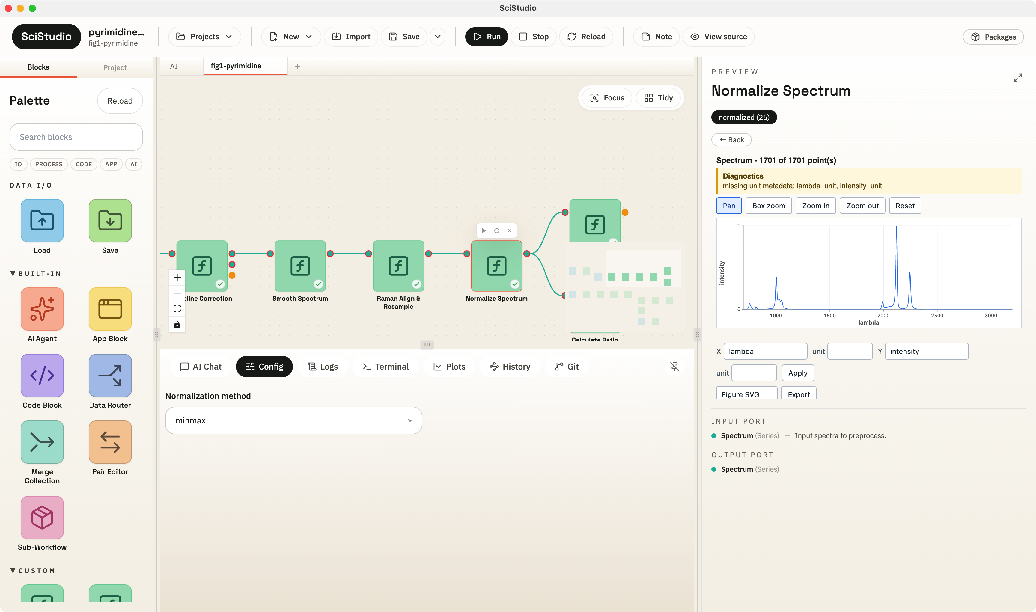Click the Apply button
Viewport: 1036px width, 612px height.
pos(798,373)
